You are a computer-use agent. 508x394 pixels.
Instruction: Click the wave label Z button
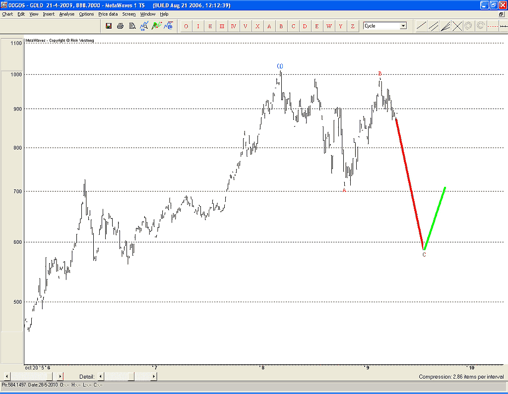click(x=353, y=26)
